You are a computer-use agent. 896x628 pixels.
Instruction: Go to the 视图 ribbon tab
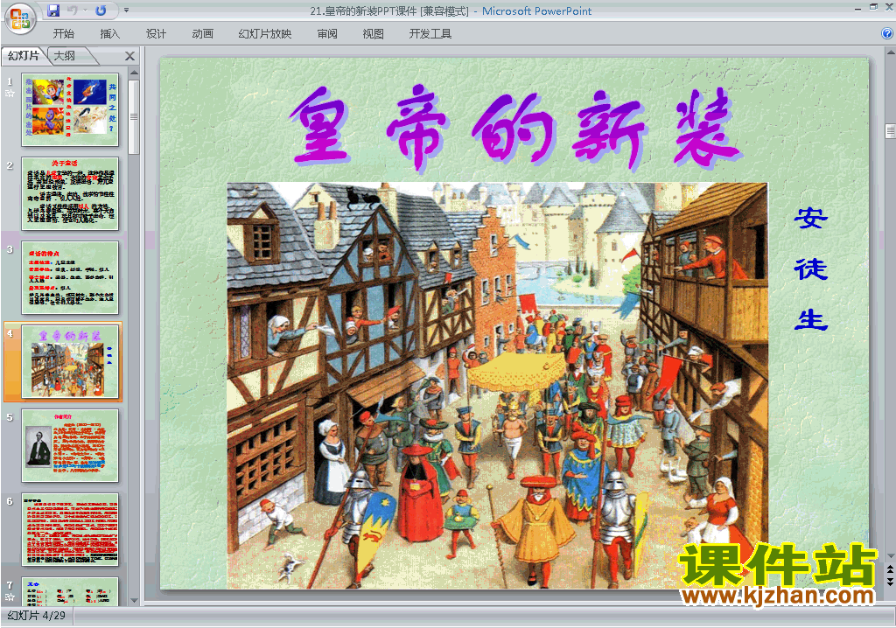[373, 34]
